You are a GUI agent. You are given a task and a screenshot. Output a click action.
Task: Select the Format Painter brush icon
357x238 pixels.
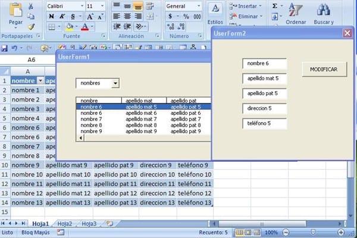31,27
